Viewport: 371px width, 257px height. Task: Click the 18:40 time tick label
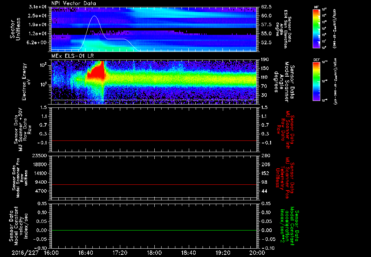tap(188, 253)
